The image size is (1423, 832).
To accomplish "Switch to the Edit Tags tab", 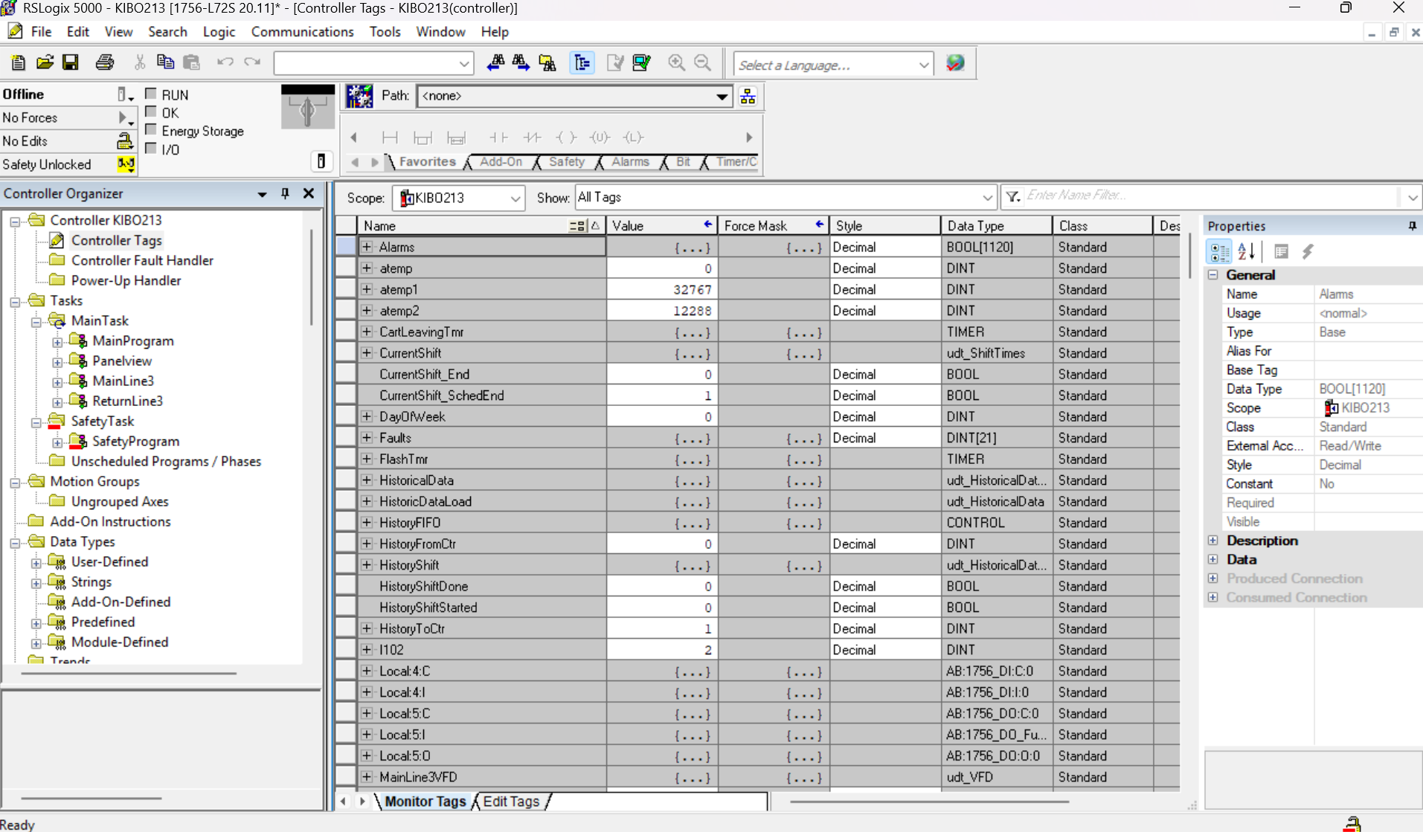I will (x=511, y=802).
